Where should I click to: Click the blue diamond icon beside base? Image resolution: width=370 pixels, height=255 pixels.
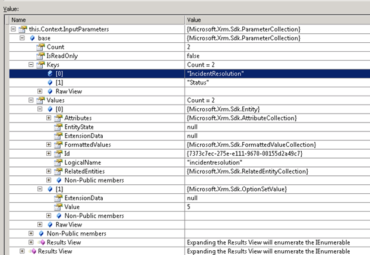point(32,38)
